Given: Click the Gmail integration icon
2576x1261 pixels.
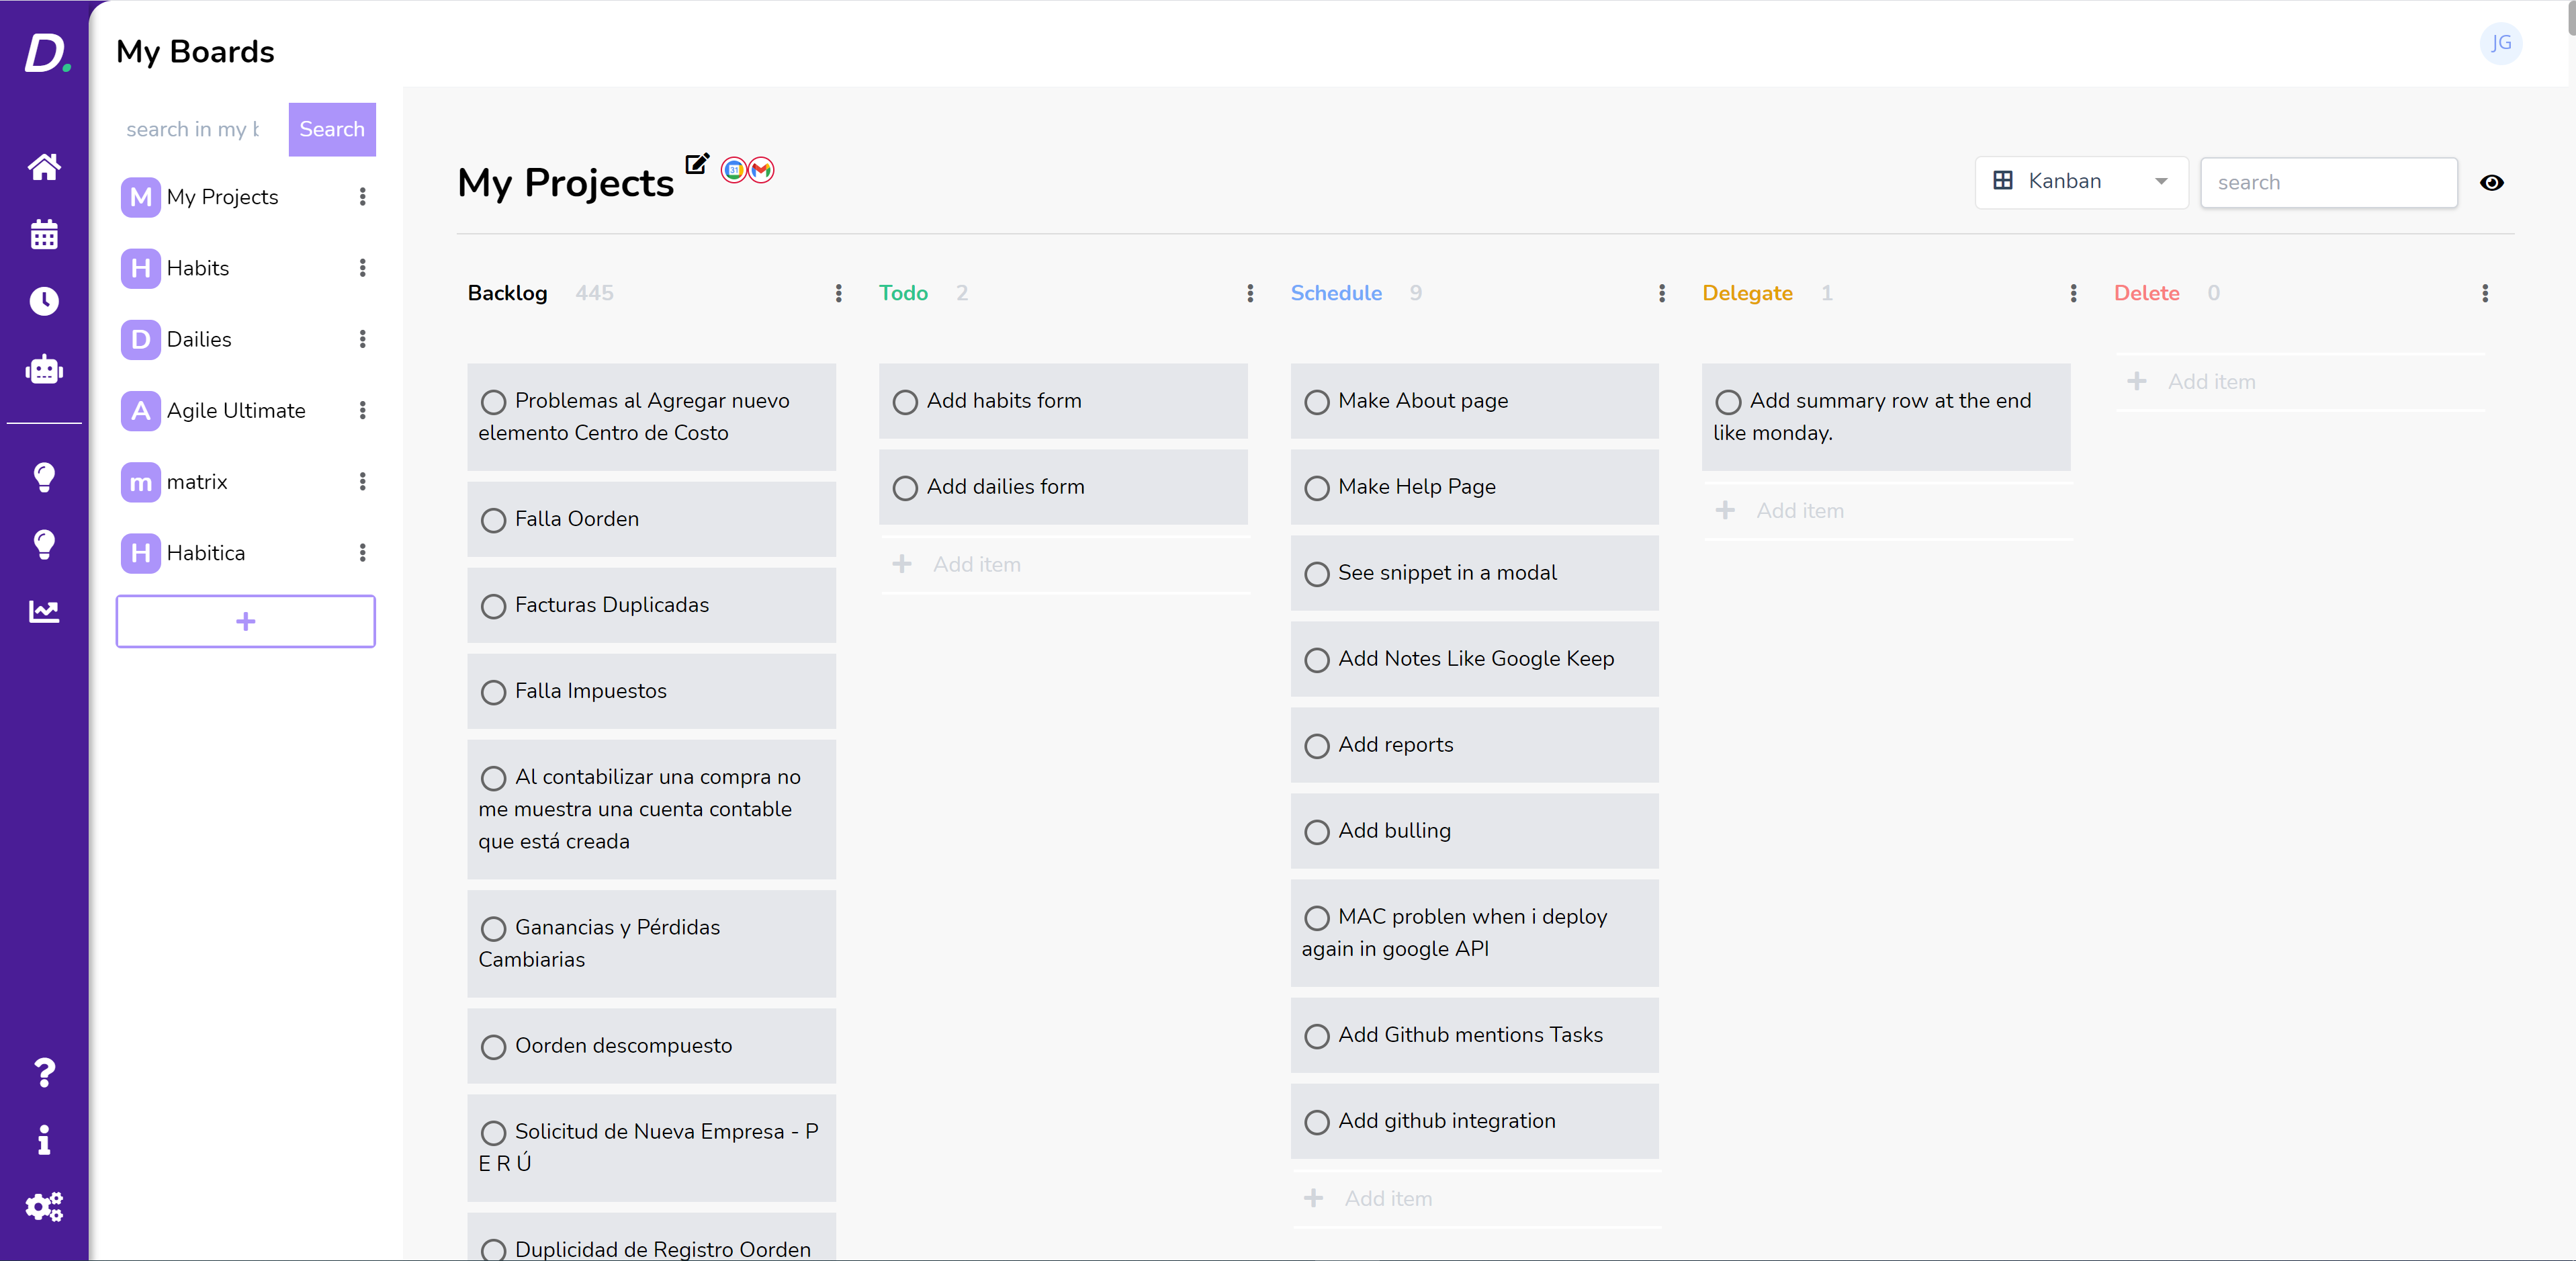Looking at the screenshot, I should click(x=762, y=170).
